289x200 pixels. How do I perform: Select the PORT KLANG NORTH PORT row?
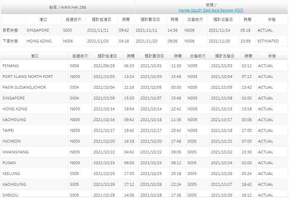pyautogui.click(x=144, y=77)
